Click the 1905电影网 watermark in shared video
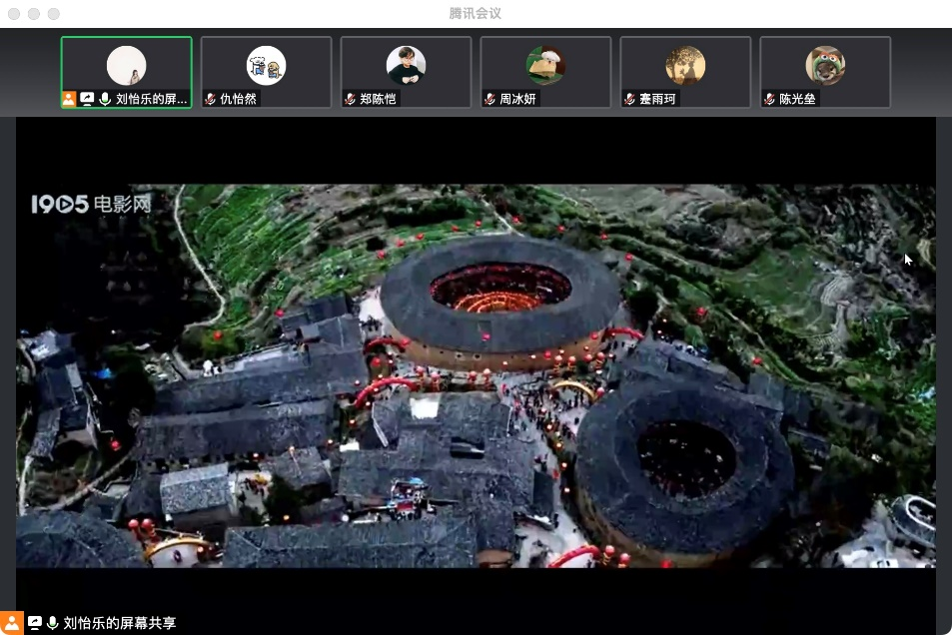The height and width of the screenshot is (635, 952). pyautogui.click(x=91, y=205)
